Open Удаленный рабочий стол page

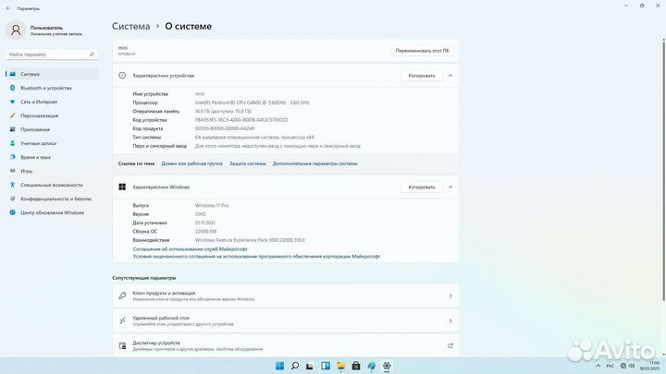coord(286,321)
